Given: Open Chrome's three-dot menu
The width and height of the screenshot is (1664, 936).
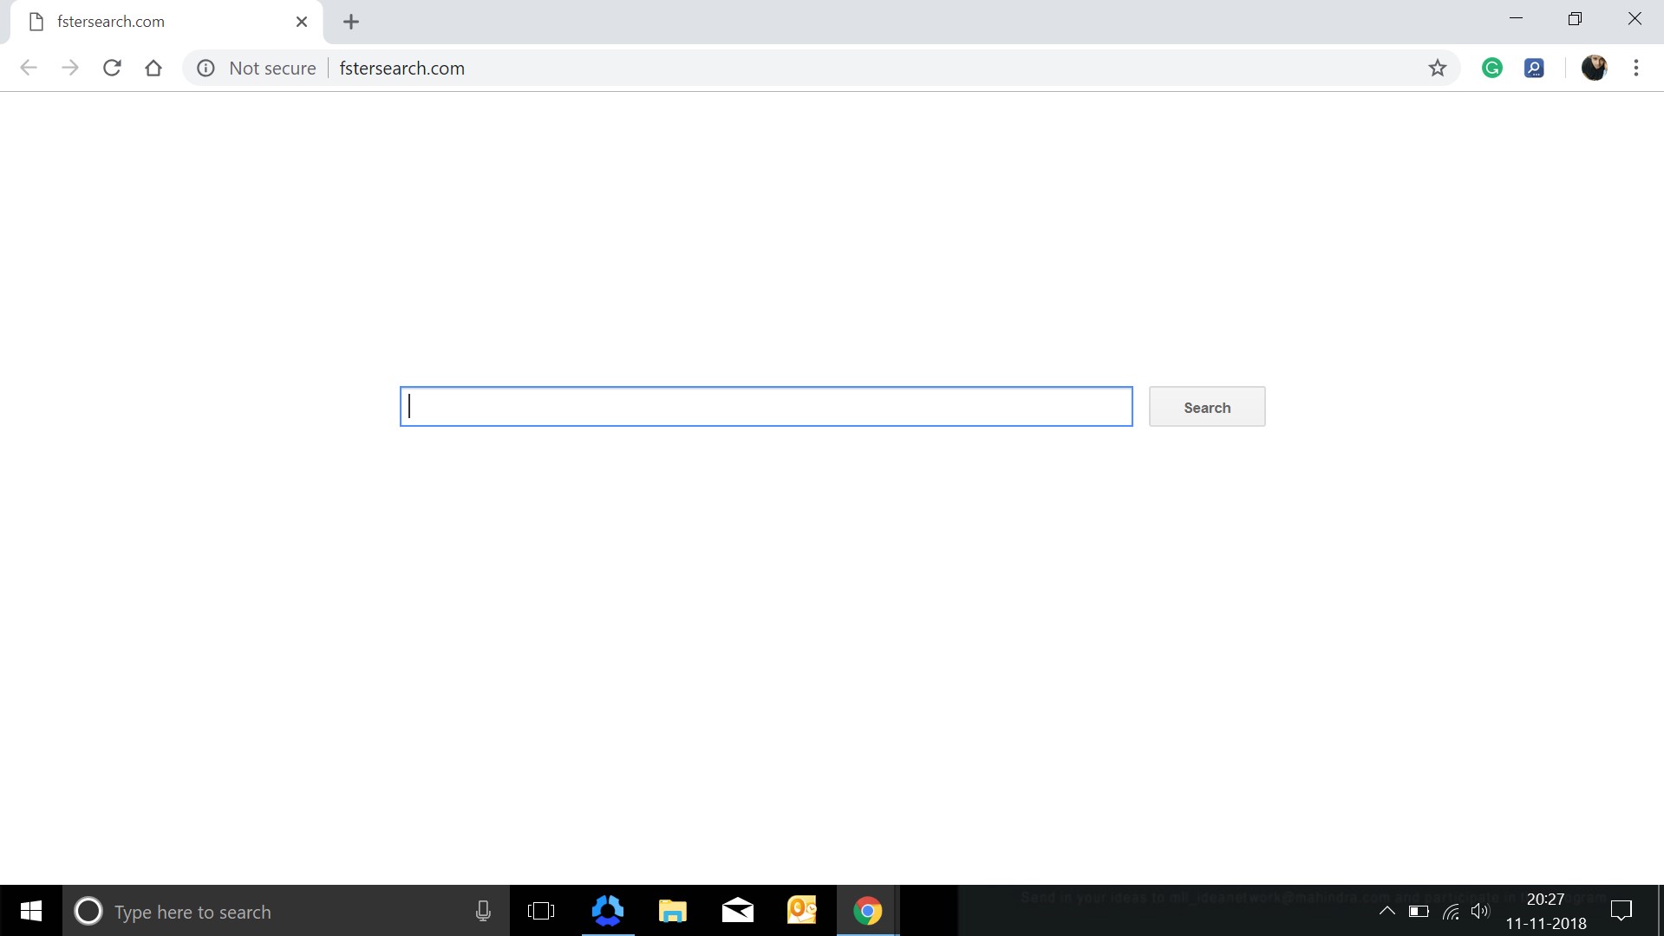Looking at the screenshot, I should [1637, 68].
